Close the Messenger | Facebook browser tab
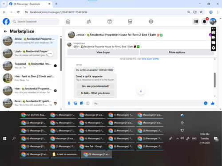 (49, 4)
